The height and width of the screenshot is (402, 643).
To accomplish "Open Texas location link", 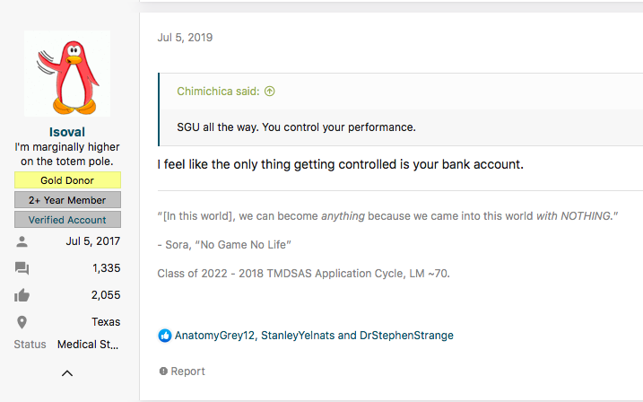I will click(105, 322).
